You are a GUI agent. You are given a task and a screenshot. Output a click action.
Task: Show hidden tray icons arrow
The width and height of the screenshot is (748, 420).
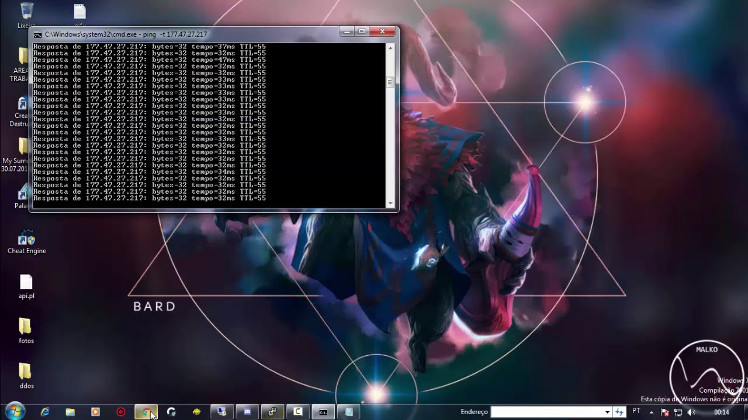pos(652,412)
